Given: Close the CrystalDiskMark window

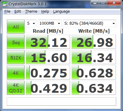Looking at the screenshot, I should (x=114, y=3).
